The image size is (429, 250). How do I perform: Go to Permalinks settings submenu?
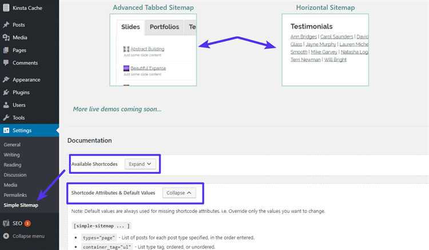coord(15,195)
